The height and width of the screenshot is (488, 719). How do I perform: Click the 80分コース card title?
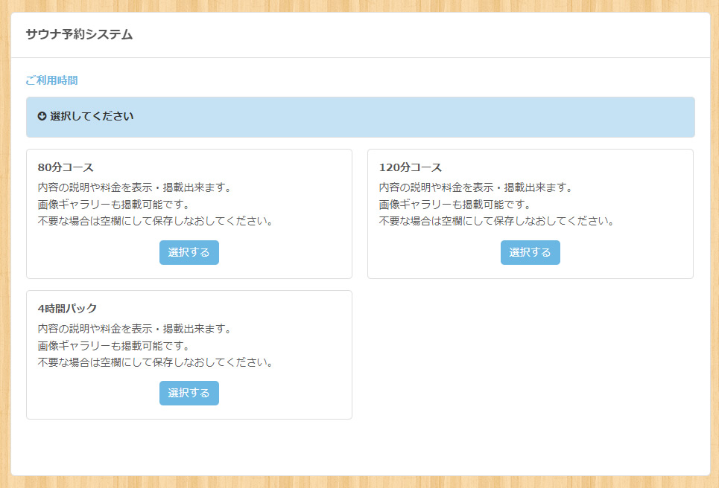point(66,167)
